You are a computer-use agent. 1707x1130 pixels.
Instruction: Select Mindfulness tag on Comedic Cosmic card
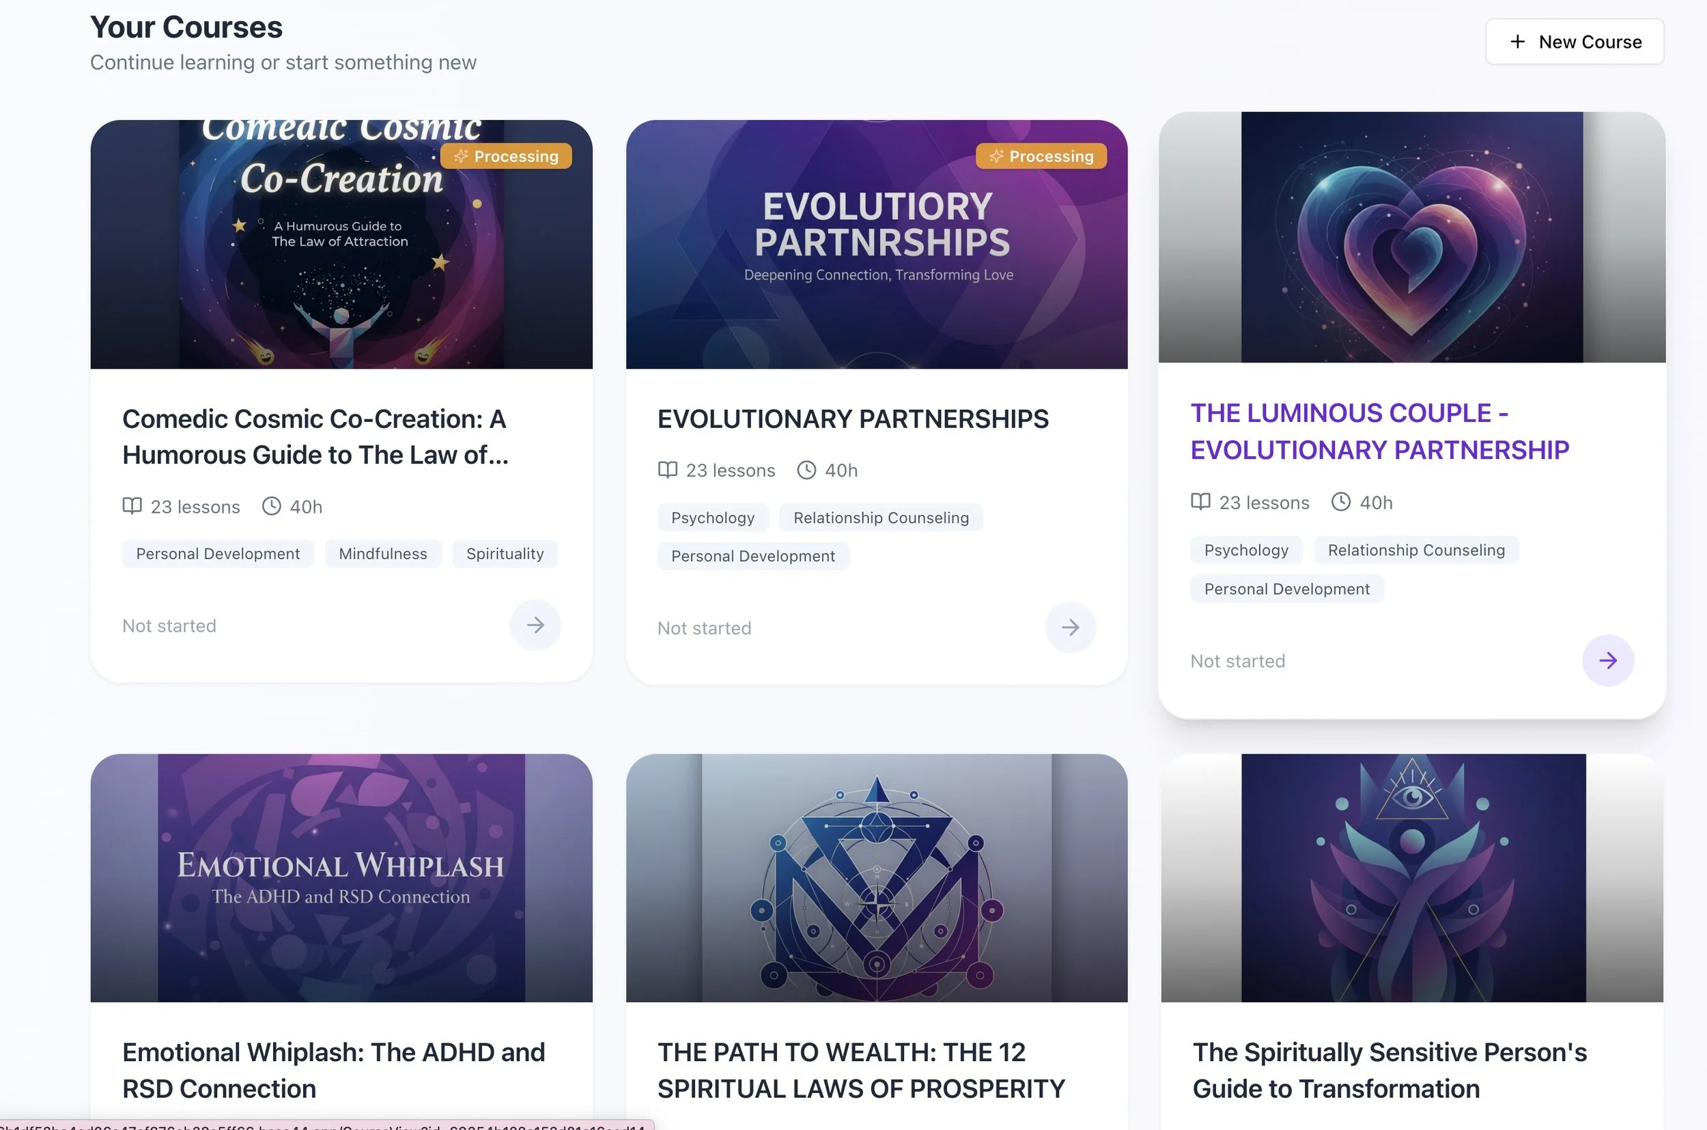(x=382, y=554)
